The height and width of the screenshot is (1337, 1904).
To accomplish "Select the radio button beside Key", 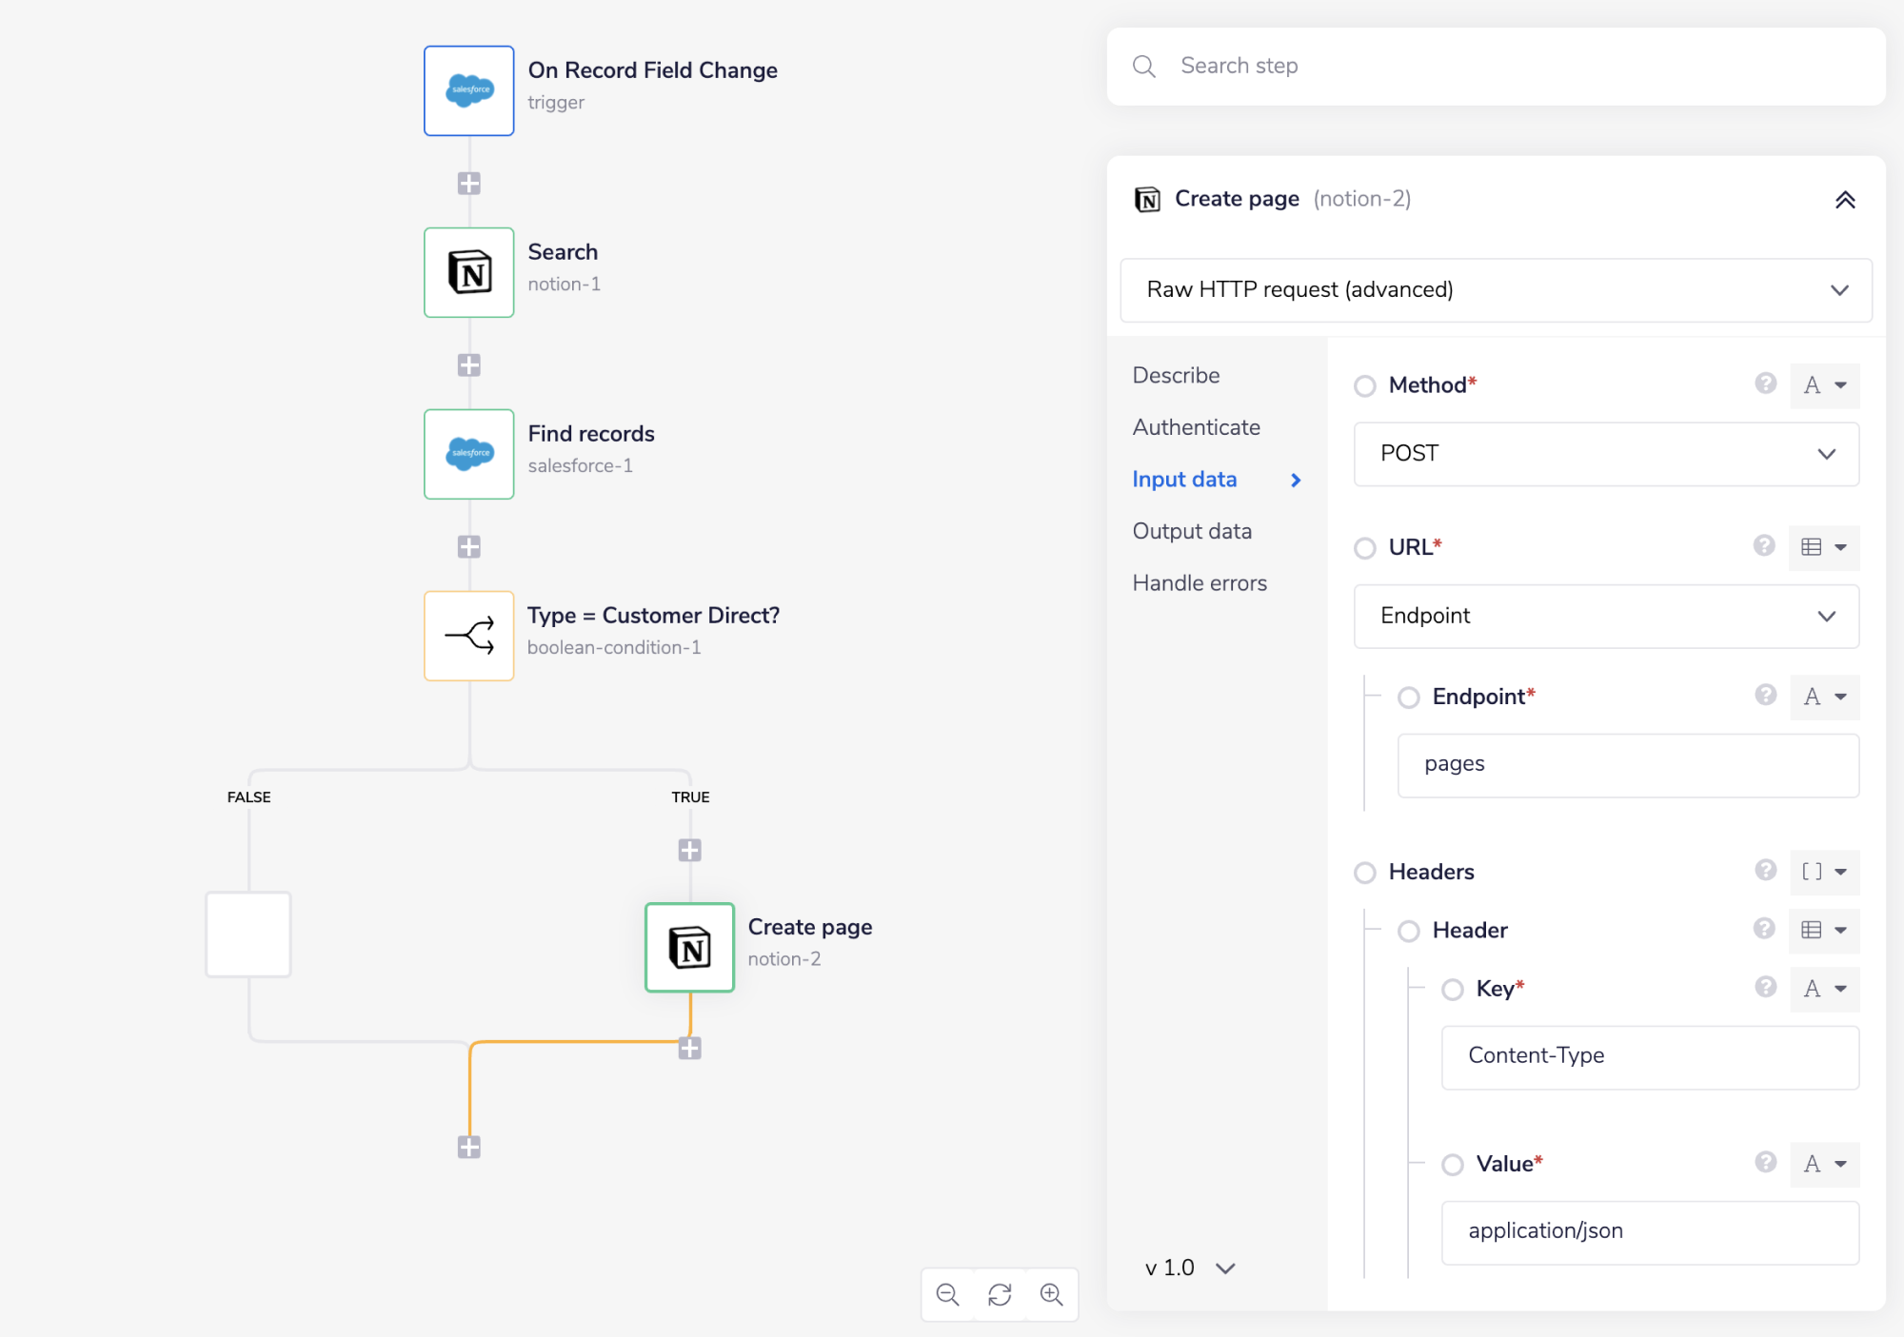I will pos(1453,990).
